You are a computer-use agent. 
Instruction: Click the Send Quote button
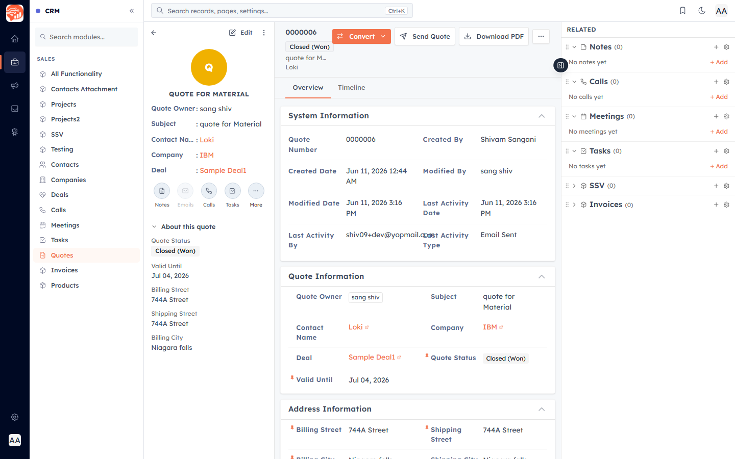(425, 36)
